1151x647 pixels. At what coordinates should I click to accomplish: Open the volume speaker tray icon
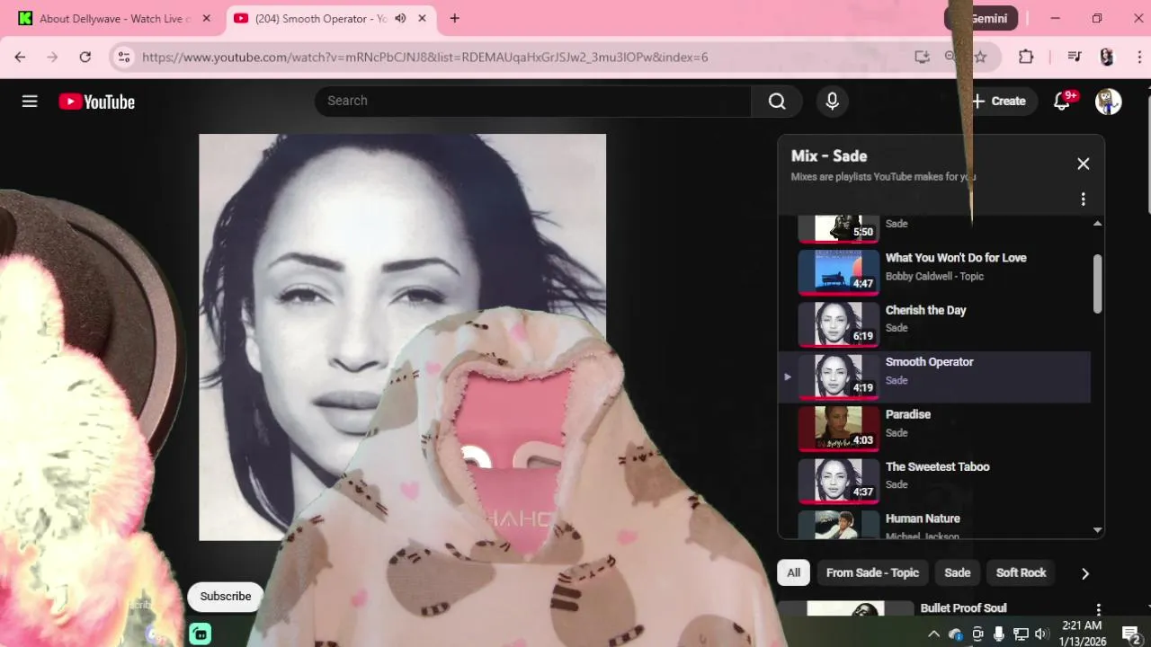(x=1041, y=634)
